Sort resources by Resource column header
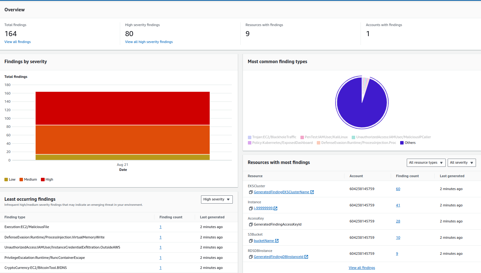Image resolution: width=481 pixels, height=273 pixels. tap(255, 176)
